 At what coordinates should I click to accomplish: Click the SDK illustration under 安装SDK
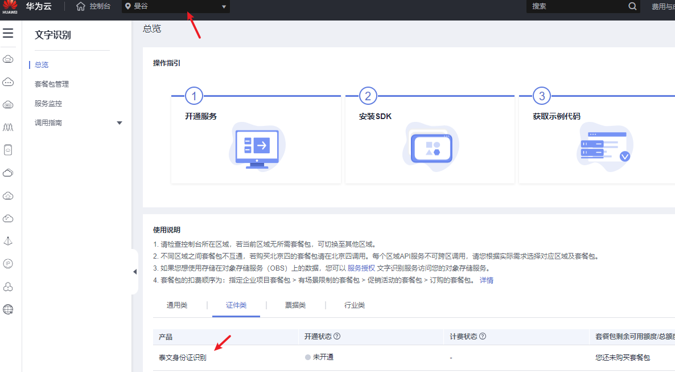(431, 147)
